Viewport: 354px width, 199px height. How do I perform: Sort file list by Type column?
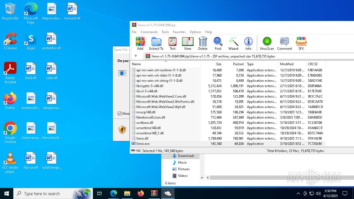[x=262, y=64]
